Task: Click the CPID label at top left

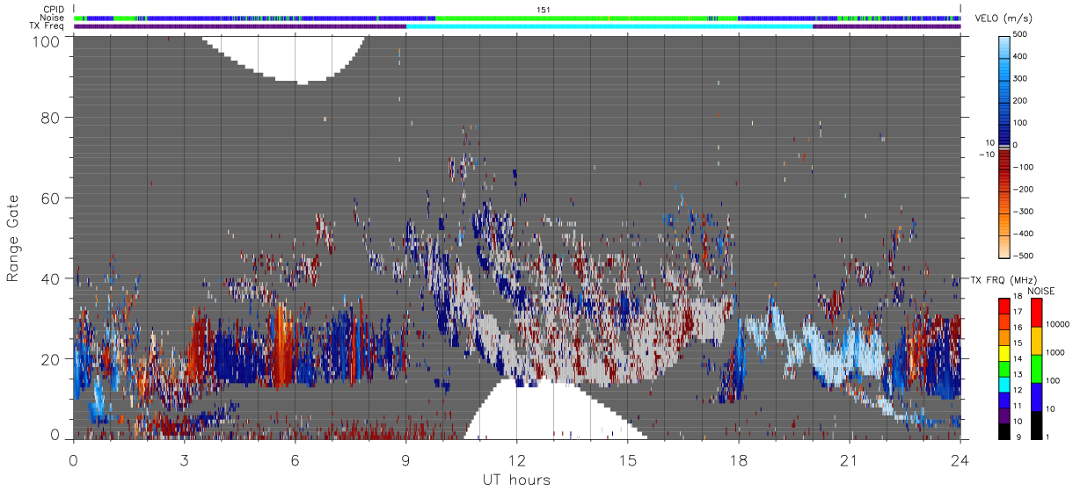Action: [x=55, y=10]
